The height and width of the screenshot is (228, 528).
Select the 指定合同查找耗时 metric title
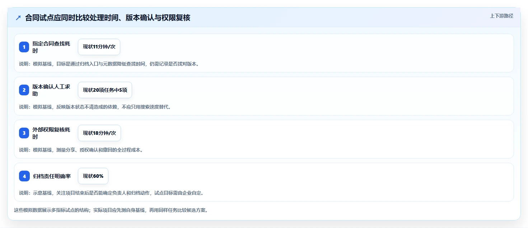[51, 47]
